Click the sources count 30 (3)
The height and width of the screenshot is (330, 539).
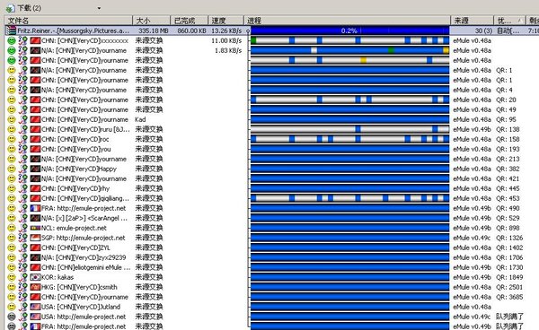coord(483,30)
